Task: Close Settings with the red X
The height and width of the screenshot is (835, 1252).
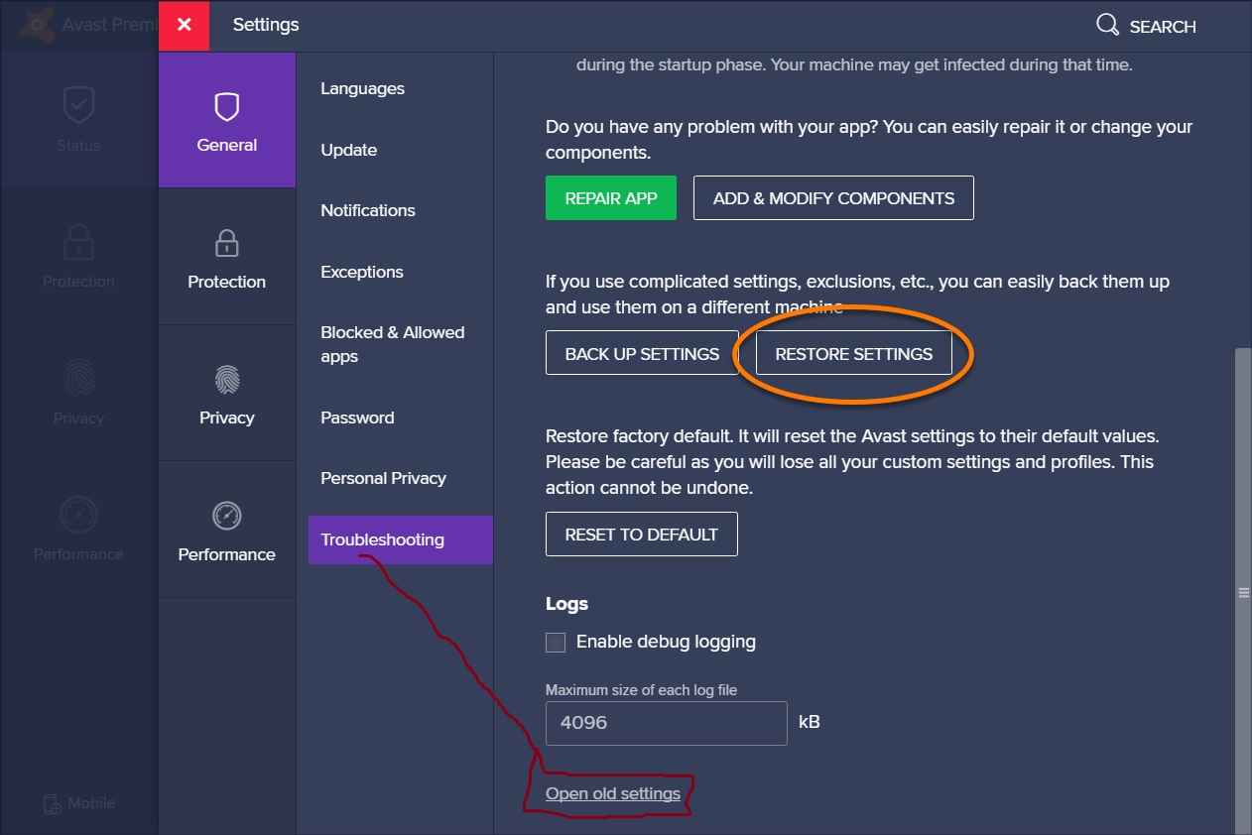Action: point(185,25)
